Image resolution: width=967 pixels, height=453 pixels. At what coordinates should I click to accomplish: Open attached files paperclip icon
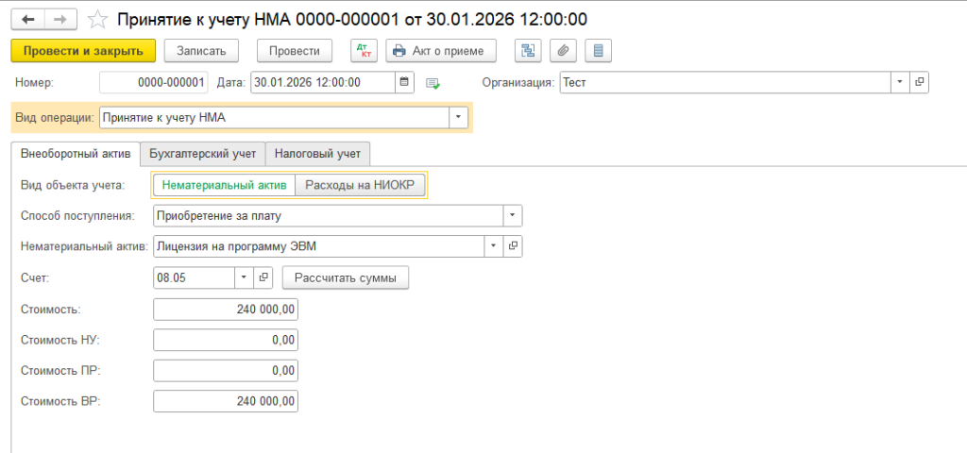(563, 51)
